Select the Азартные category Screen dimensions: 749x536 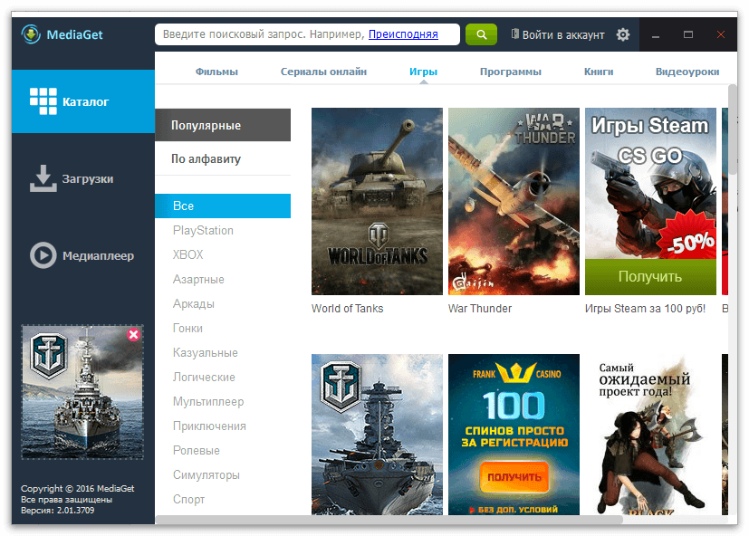(x=198, y=279)
